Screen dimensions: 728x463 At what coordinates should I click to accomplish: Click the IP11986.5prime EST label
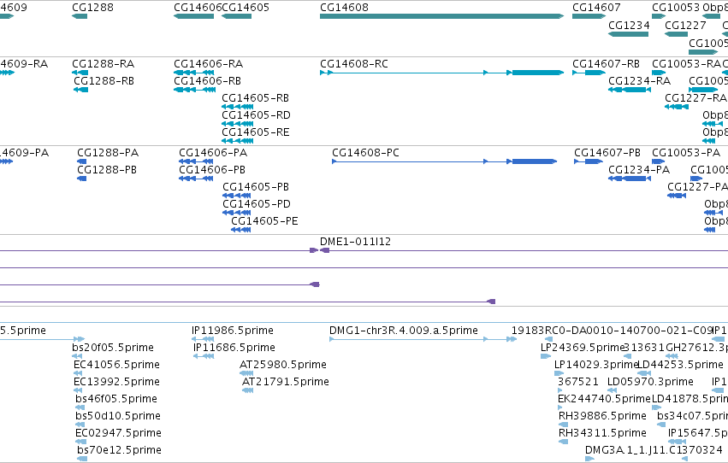[233, 331]
